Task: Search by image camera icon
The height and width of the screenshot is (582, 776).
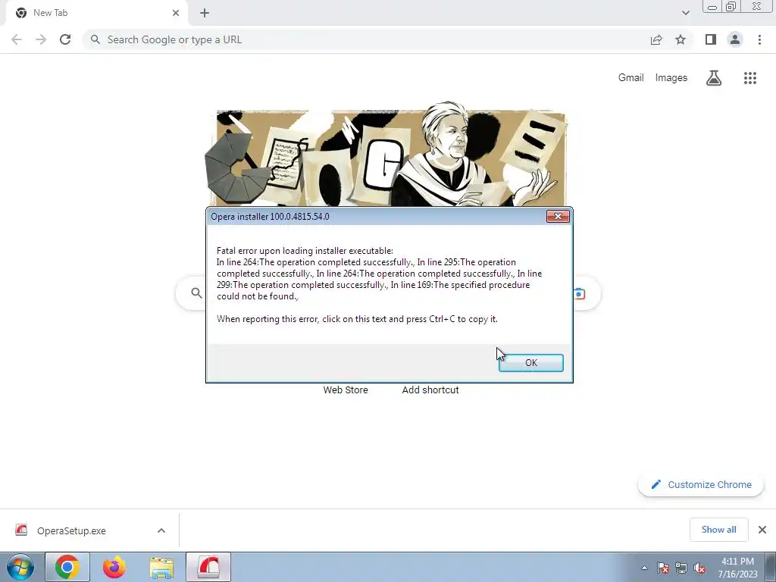Action: point(580,293)
